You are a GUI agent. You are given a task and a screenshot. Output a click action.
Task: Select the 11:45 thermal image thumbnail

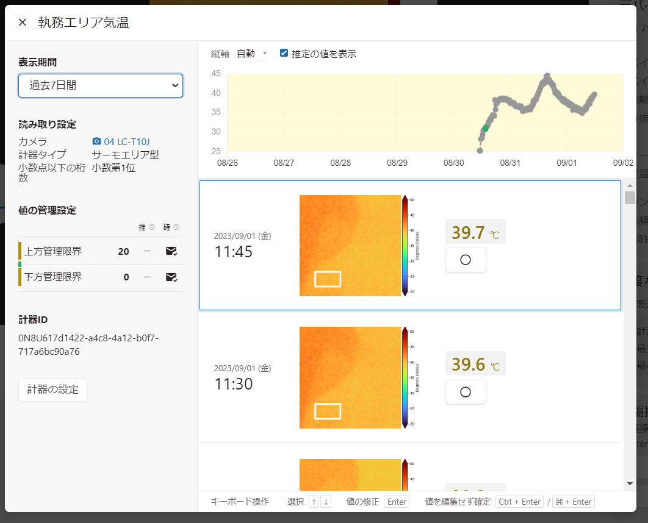tap(350, 246)
